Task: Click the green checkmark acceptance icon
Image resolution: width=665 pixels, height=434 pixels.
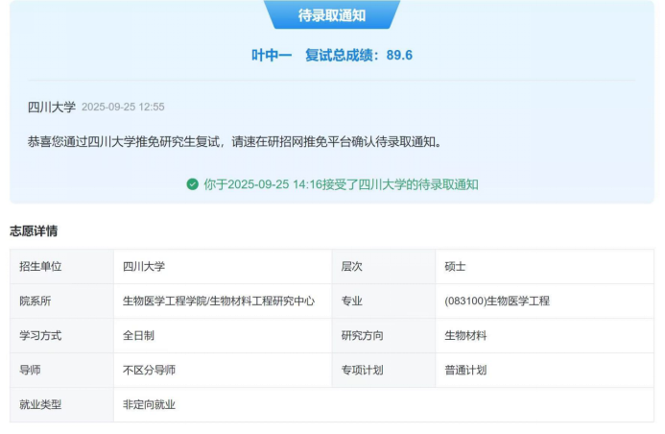Action: coord(193,184)
